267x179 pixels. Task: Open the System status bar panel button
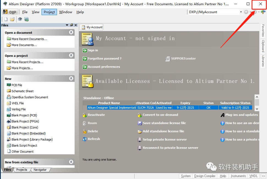pyautogui.click(x=186, y=176)
